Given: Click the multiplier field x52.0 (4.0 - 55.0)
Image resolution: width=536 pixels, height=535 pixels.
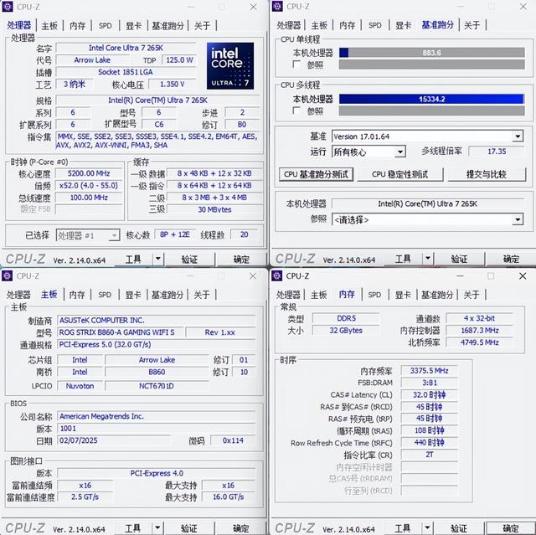Looking at the screenshot, I should (89, 185).
